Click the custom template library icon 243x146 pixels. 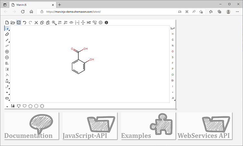(13, 106)
